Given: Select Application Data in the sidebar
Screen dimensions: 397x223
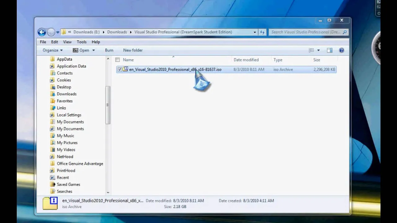Looking at the screenshot, I should click(x=71, y=66).
